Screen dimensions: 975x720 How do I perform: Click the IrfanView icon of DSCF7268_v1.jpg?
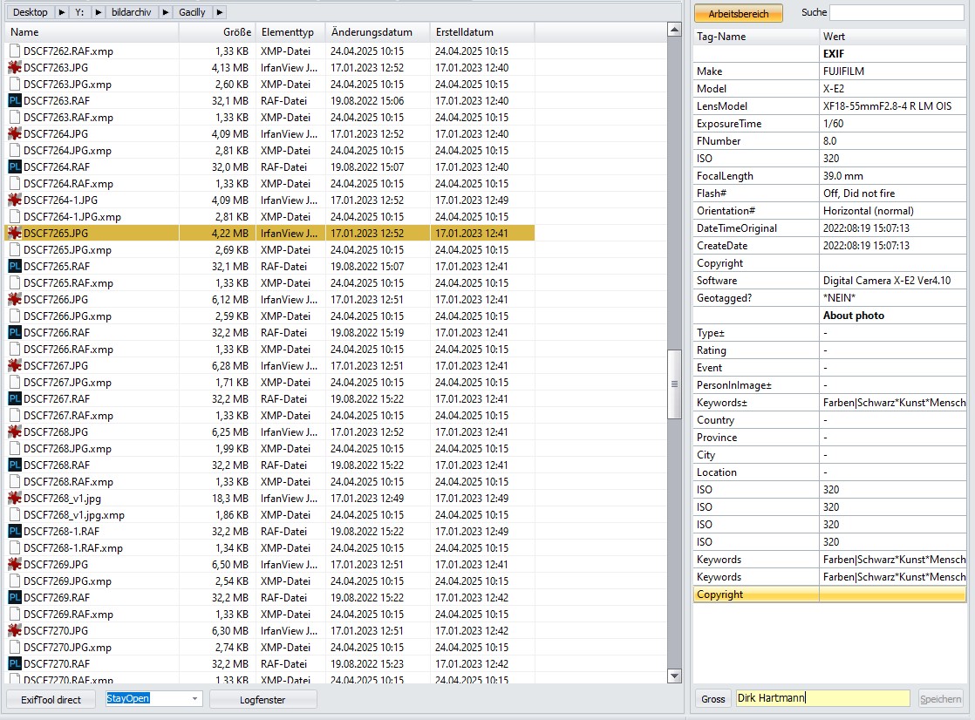[14, 498]
